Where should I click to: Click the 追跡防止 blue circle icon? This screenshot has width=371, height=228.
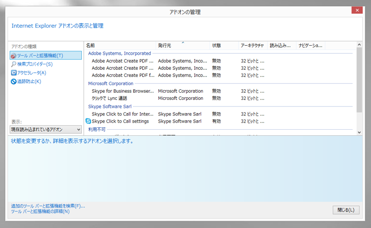tap(13, 82)
